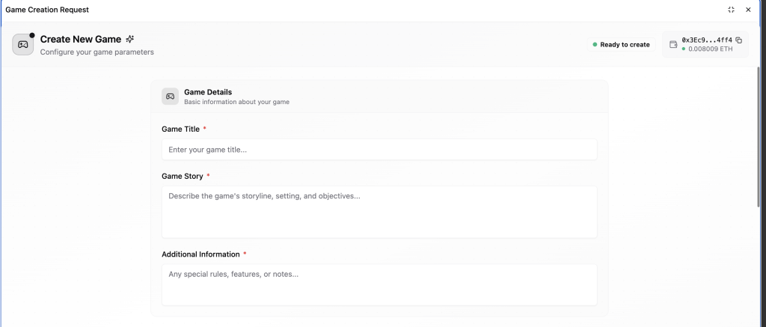This screenshot has width=766, height=327.
Task: Click the gamepad icon in Game Details section
Action: [x=170, y=97]
